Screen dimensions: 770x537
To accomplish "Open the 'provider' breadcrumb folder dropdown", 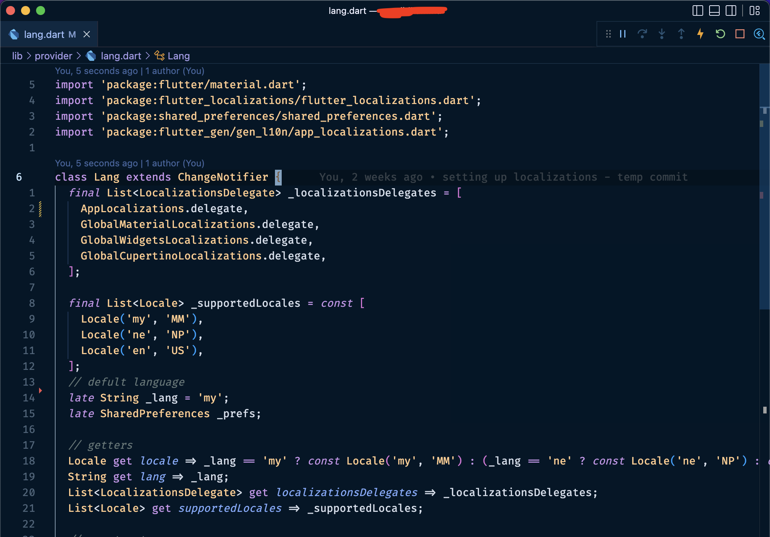I will pos(53,56).
